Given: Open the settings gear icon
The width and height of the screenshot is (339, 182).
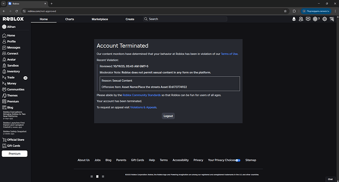Looking at the screenshot, I should pyautogui.click(x=325, y=19).
